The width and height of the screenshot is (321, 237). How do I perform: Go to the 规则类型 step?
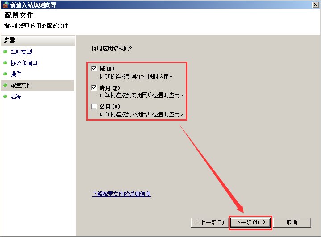[21, 52]
